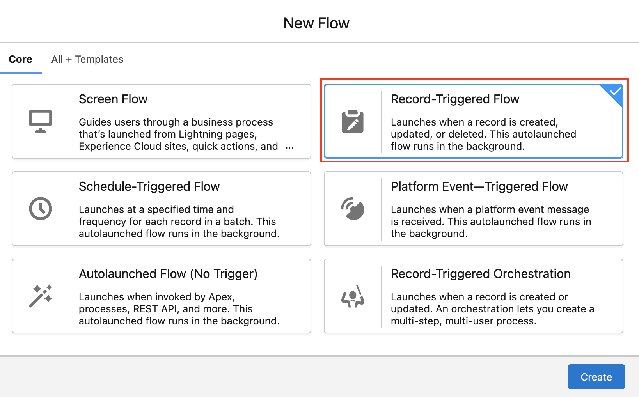Pick the Autolaunched Flow (No Trigger) title
The width and height of the screenshot is (639, 397).
168,274
